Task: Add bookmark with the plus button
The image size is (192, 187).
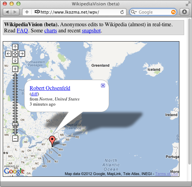Action: [27, 12]
